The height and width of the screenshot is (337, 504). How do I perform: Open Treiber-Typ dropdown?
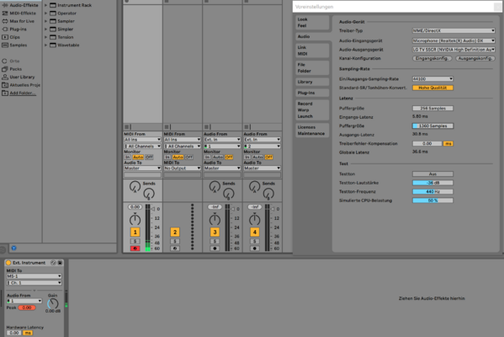point(454,30)
